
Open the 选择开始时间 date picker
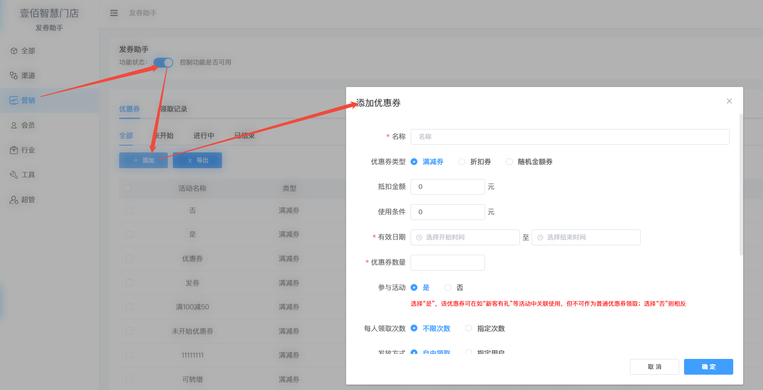click(x=465, y=238)
